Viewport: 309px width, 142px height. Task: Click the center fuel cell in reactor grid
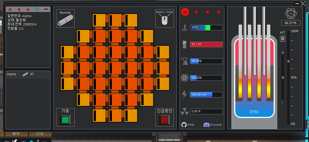coord(115,68)
